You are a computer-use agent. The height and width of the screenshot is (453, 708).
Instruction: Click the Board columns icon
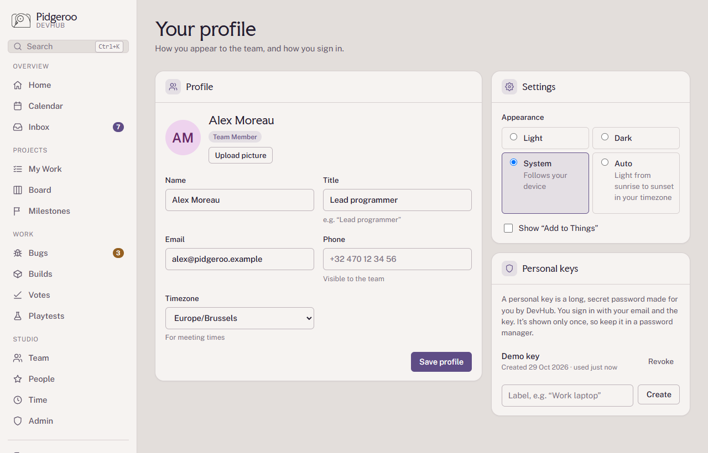(x=18, y=190)
